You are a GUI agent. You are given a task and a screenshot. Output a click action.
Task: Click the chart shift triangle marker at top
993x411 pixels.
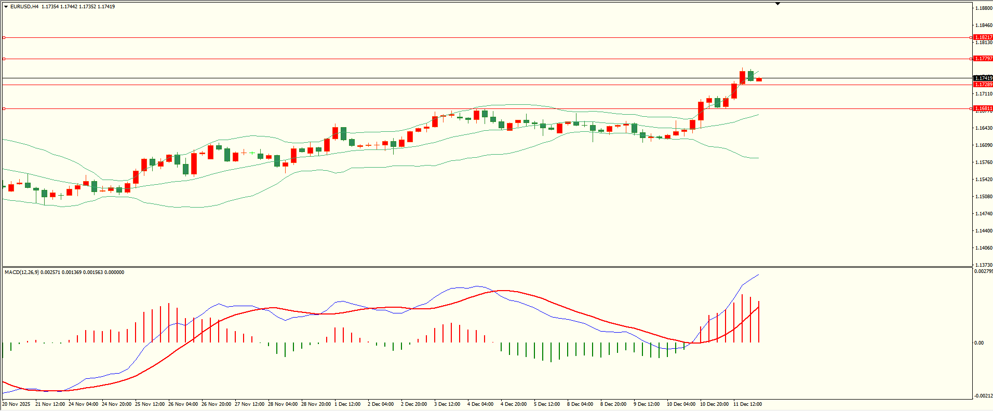coord(777,4)
